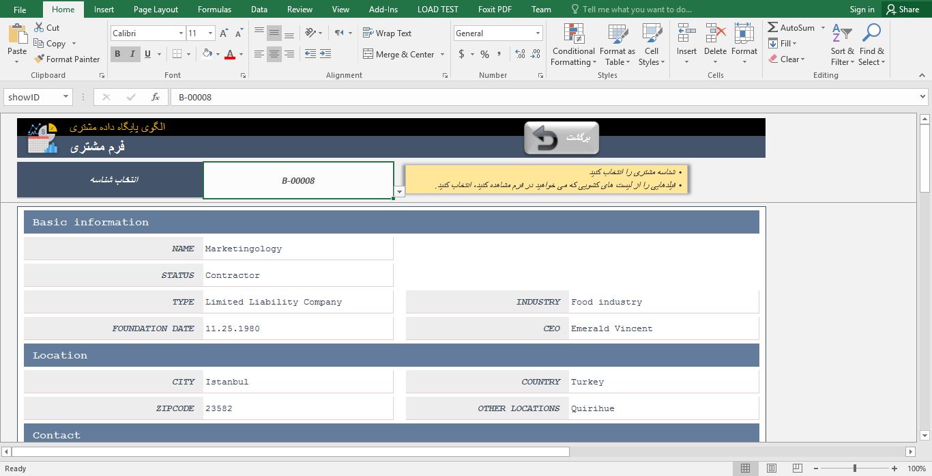Switch to Page Break Preview view
This screenshot has width=932, height=476.
[x=797, y=468]
